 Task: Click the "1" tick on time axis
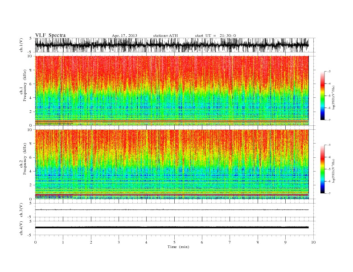(63, 242)
